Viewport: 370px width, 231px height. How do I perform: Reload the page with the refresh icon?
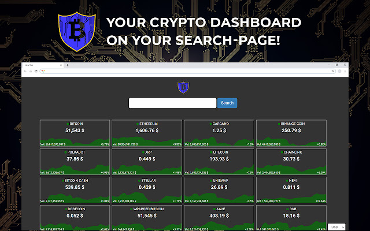(36, 71)
